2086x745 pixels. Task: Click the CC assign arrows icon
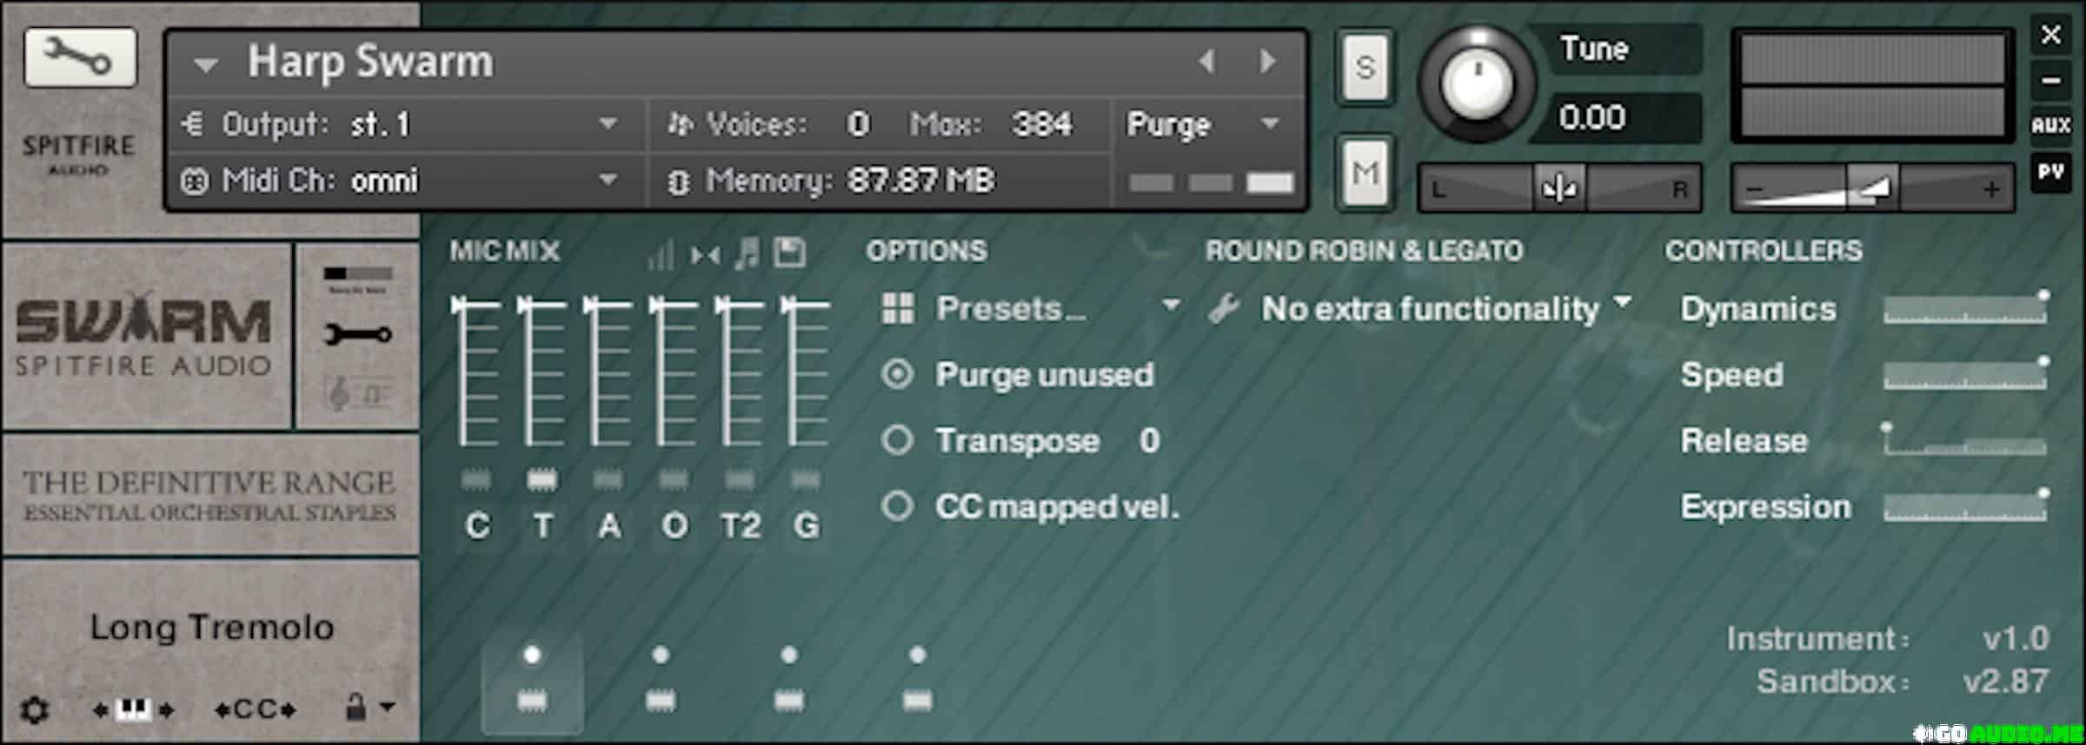256,709
